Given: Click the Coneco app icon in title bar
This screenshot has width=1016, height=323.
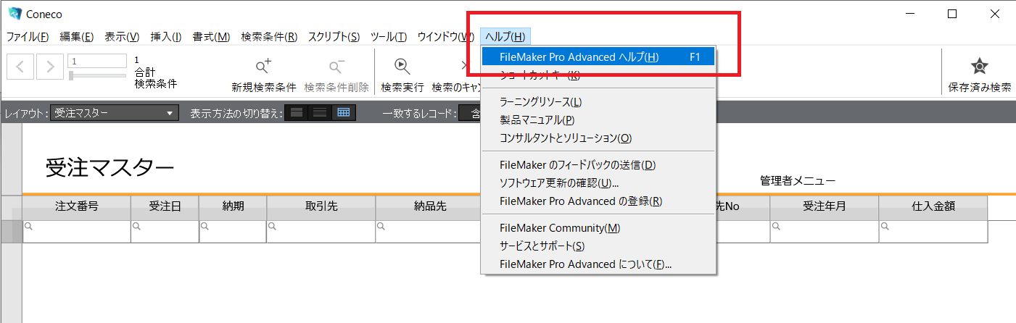Looking at the screenshot, I should point(15,13).
